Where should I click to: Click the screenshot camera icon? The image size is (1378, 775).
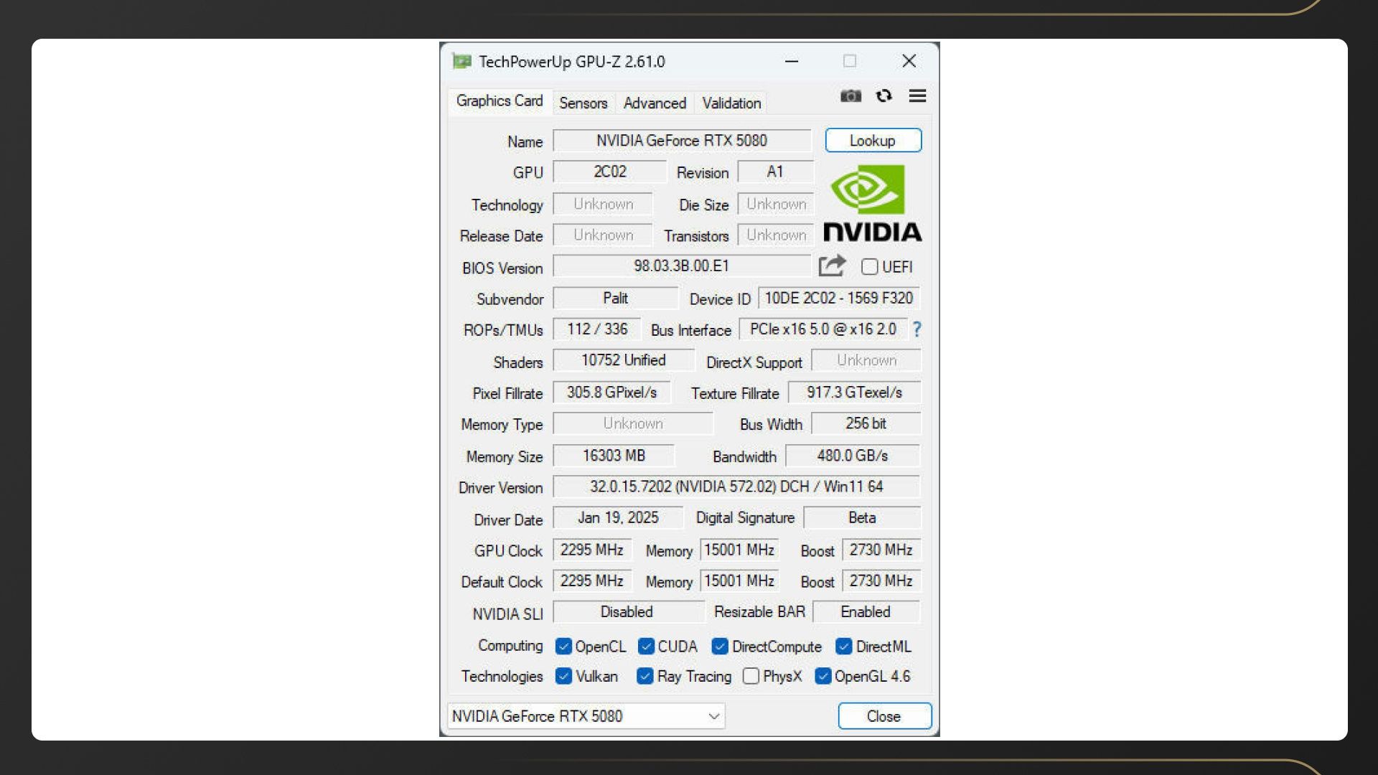click(x=850, y=96)
